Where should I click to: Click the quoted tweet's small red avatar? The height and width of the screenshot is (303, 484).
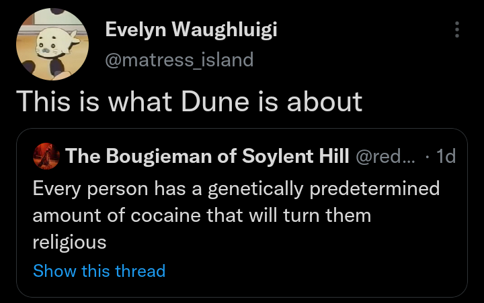tap(47, 157)
